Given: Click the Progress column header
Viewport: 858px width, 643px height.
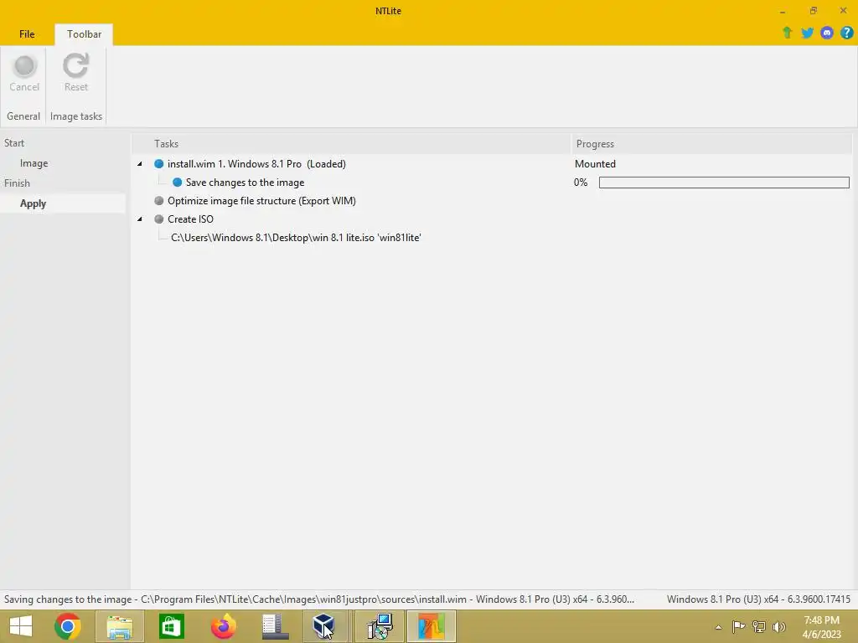Looking at the screenshot, I should [711, 143].
